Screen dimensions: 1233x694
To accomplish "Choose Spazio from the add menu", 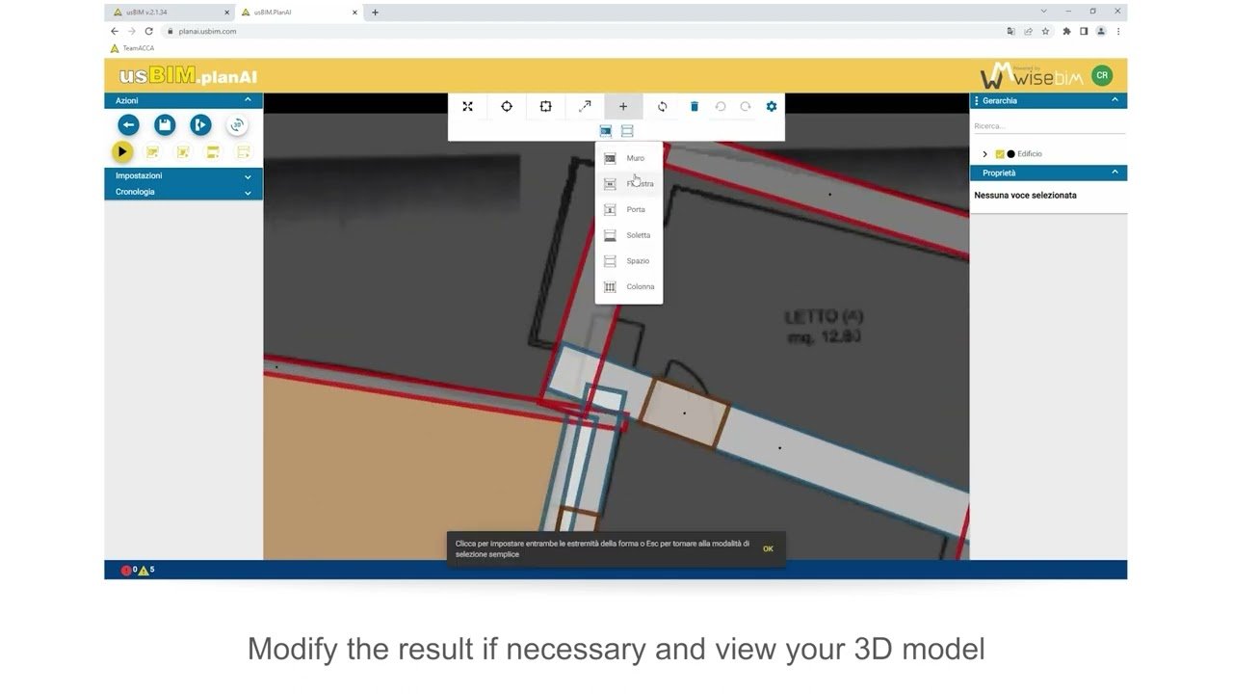I will click(x=629, y=261).
